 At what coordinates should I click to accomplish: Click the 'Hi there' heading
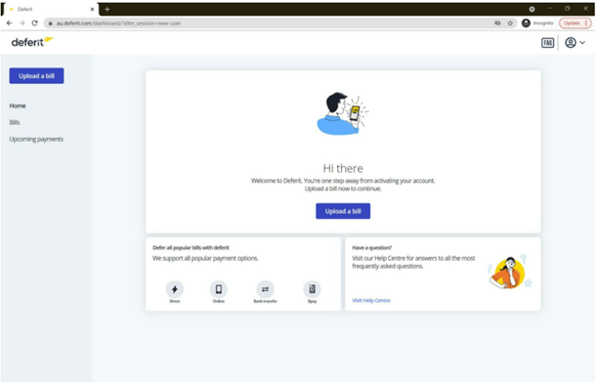[x=343, y=168]
